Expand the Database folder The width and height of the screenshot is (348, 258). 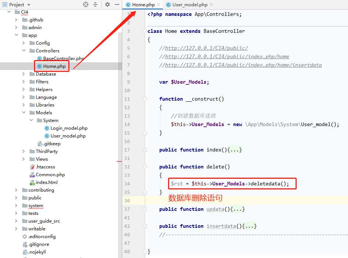pyautogui.click(x=24, y=74)
